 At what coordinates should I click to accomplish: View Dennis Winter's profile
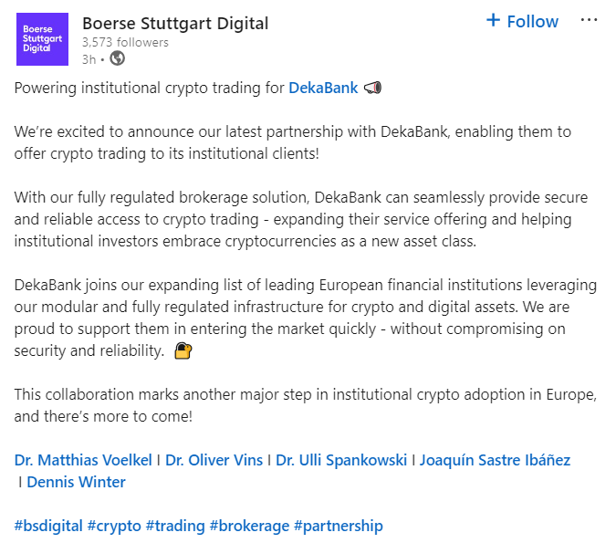pos(76,482)
